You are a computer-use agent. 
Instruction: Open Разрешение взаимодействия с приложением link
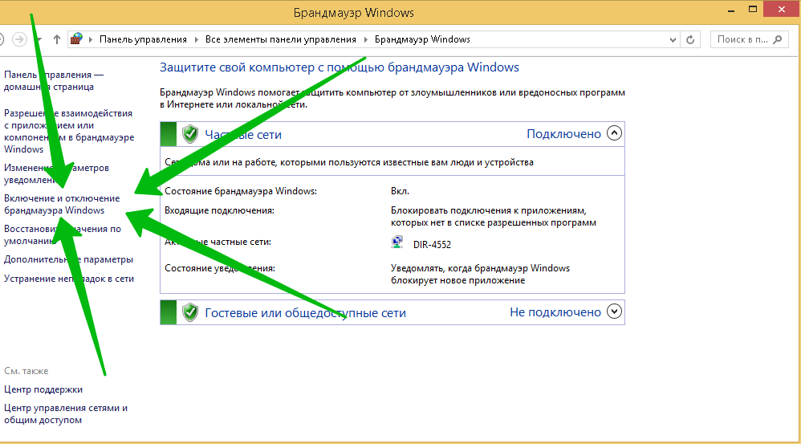coord(69,132)
